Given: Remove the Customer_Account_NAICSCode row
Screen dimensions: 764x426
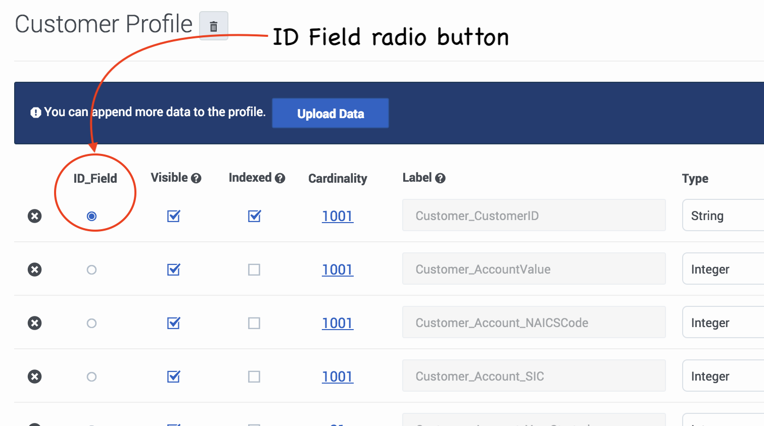Looking at the screenshot, I should (34, 323).
